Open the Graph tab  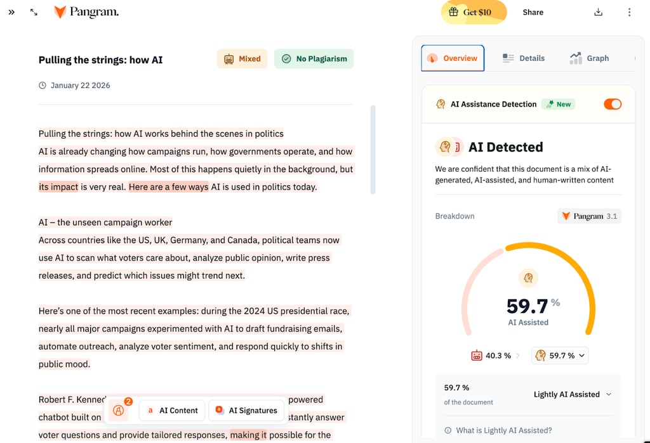(589, 58)
